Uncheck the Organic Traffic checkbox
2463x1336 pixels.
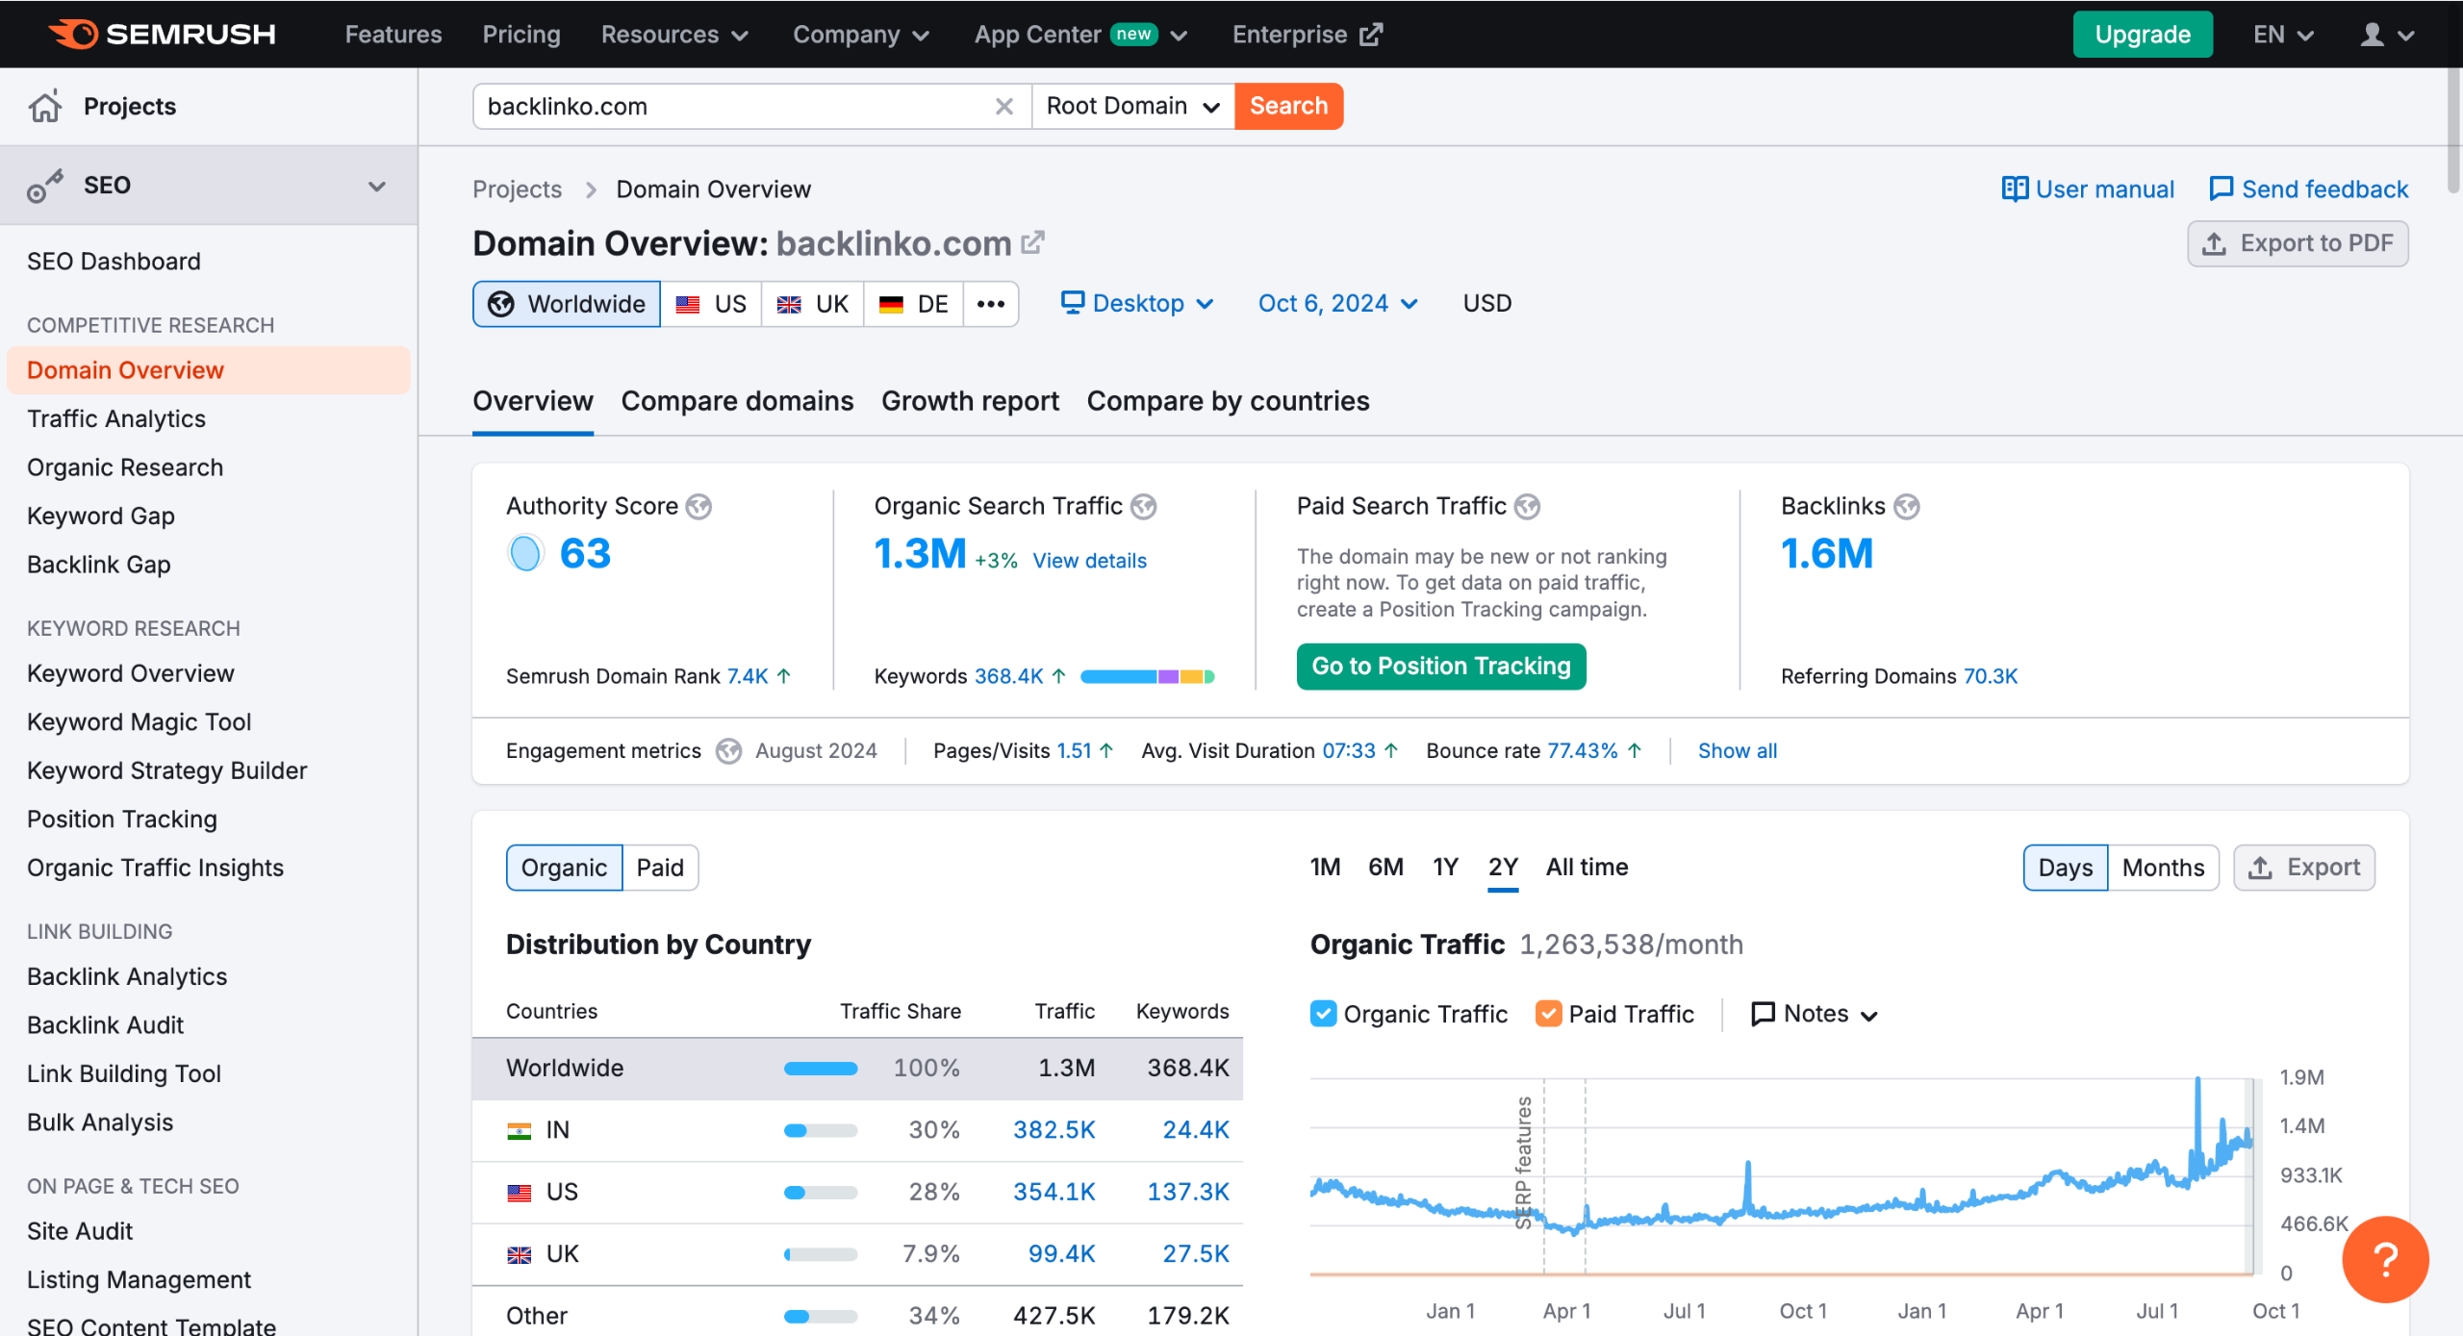pos(1323,1014)
